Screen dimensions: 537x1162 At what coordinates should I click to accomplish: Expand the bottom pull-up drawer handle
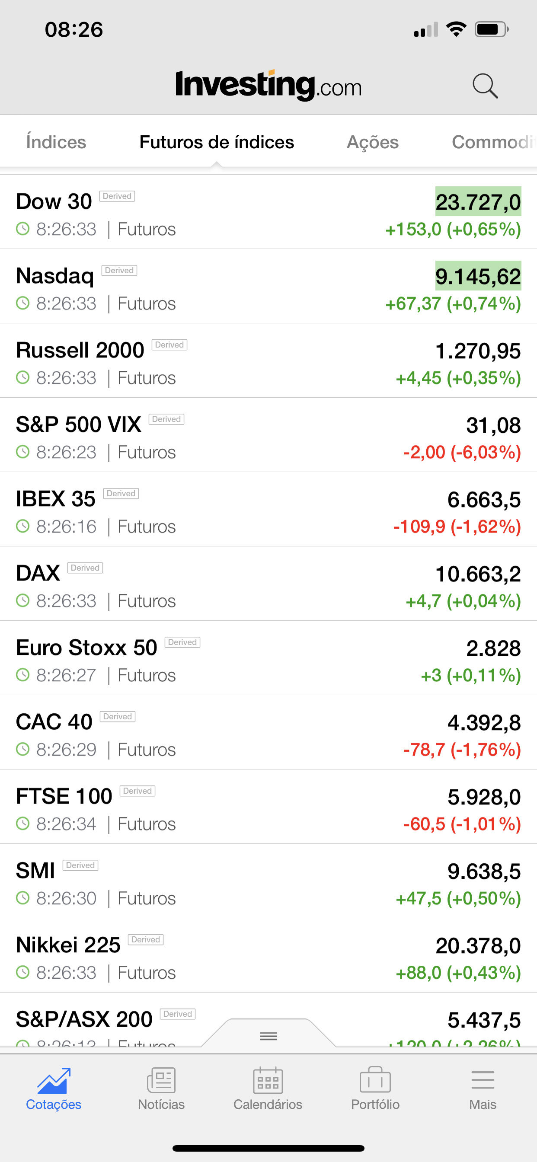[x=268, y=1036]
